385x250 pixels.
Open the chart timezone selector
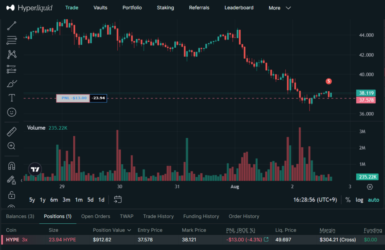coord(315,200)
